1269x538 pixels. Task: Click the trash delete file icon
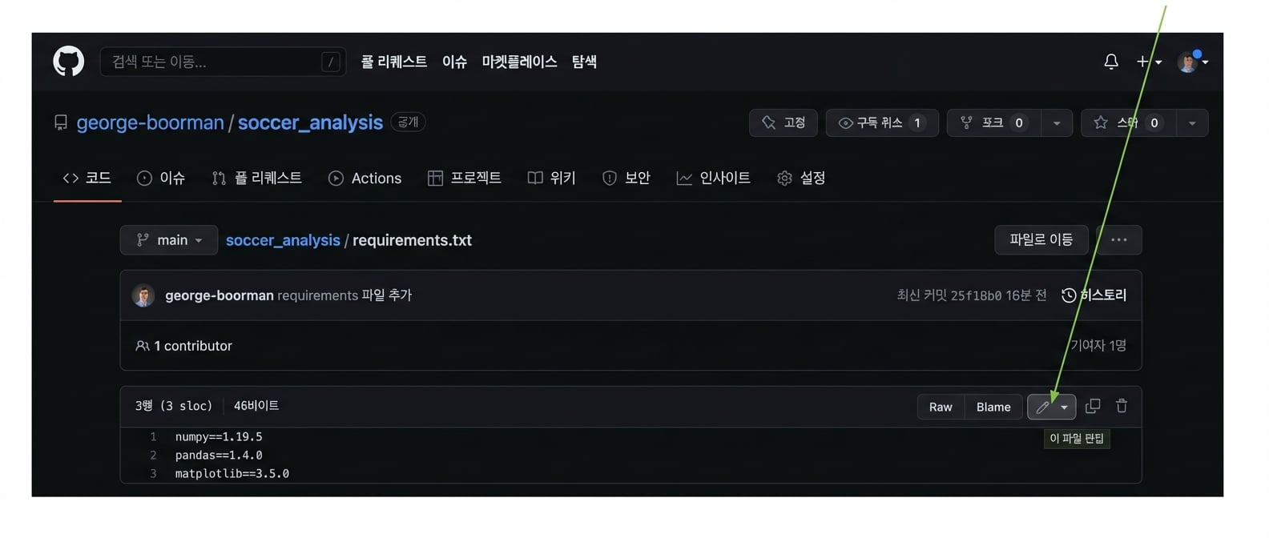[x=1122, y=406]
